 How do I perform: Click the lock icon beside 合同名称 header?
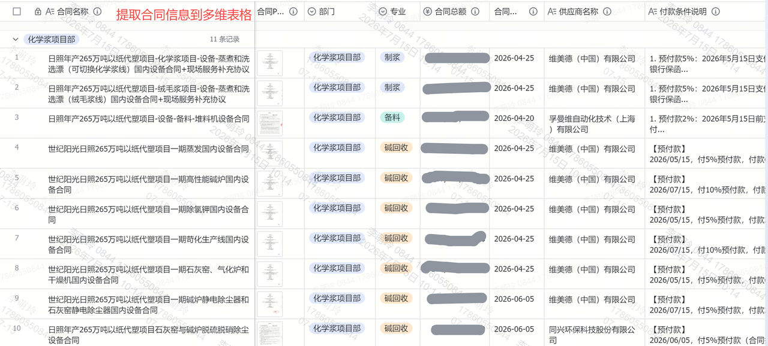38,11
